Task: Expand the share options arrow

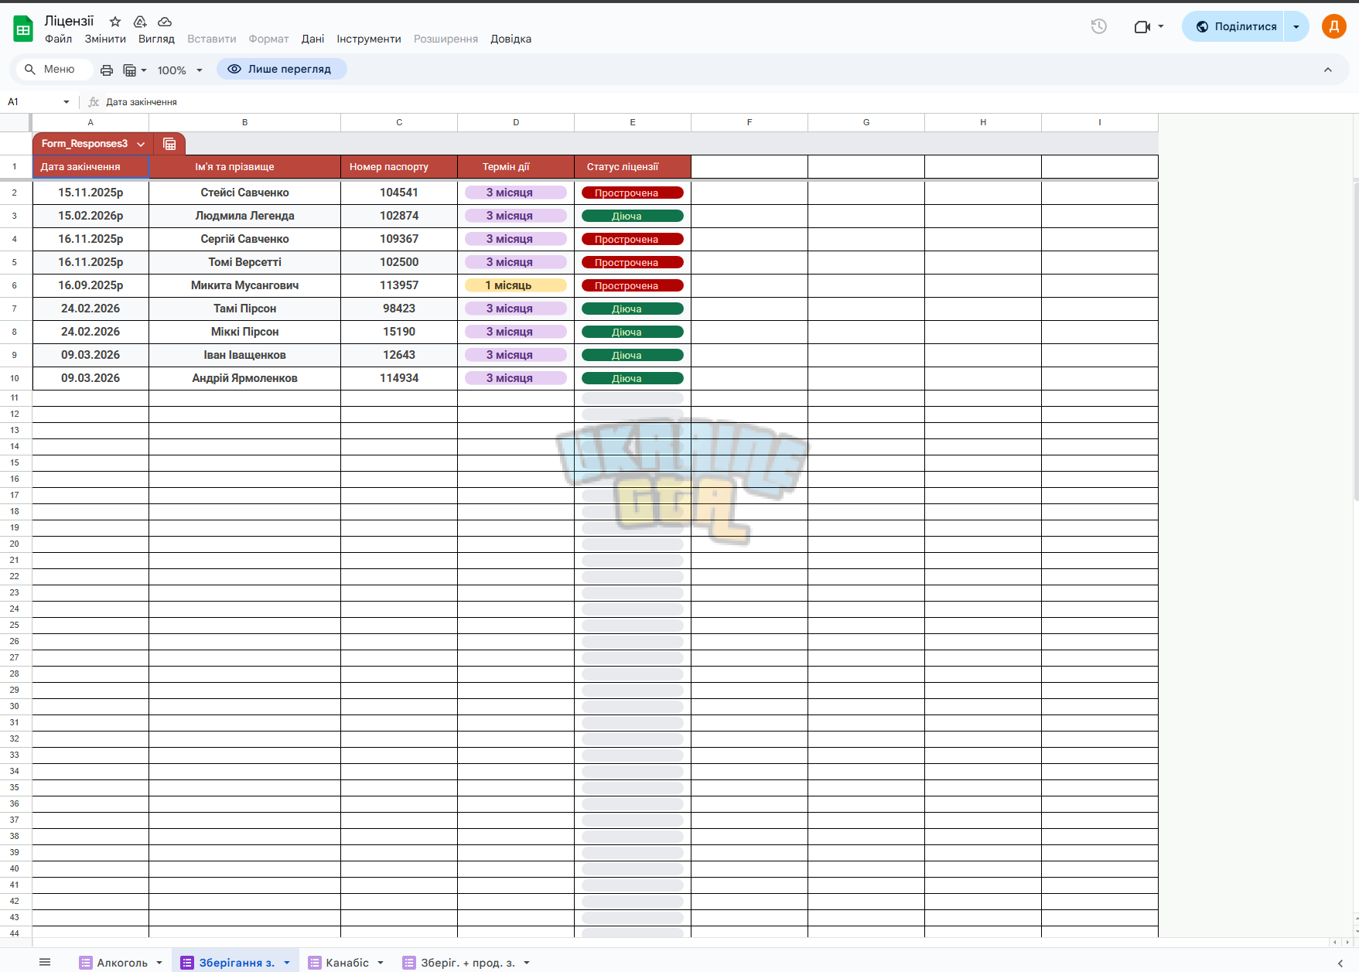Action: pyautogui.click(x=1296, y=26)
